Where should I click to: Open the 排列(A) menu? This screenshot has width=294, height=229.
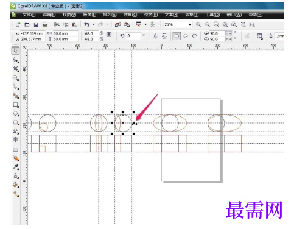[x=110, y=15]
